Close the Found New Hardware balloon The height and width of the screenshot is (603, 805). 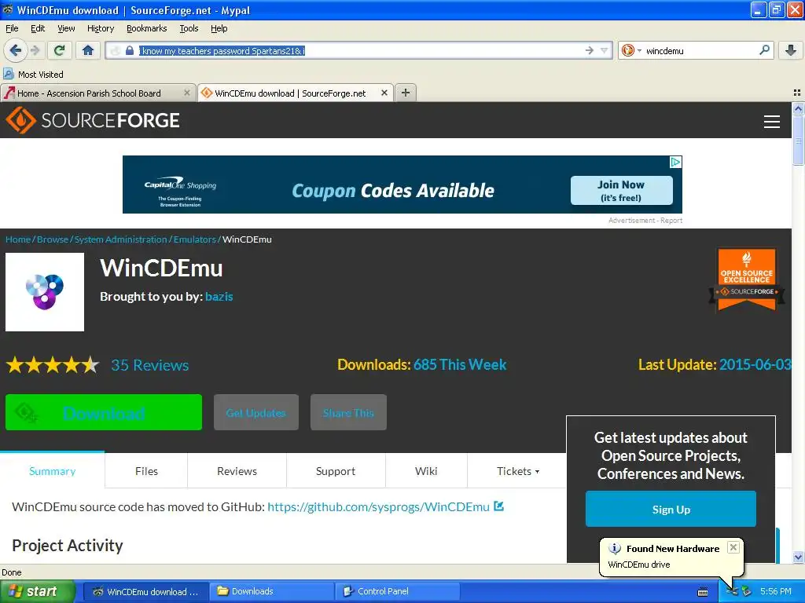coord(733,547)
